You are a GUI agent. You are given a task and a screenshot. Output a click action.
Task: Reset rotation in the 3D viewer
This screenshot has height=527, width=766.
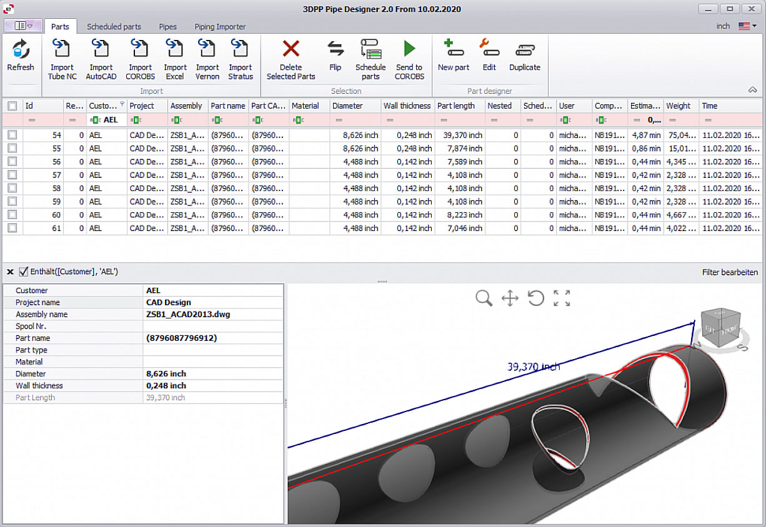[535, 298]
